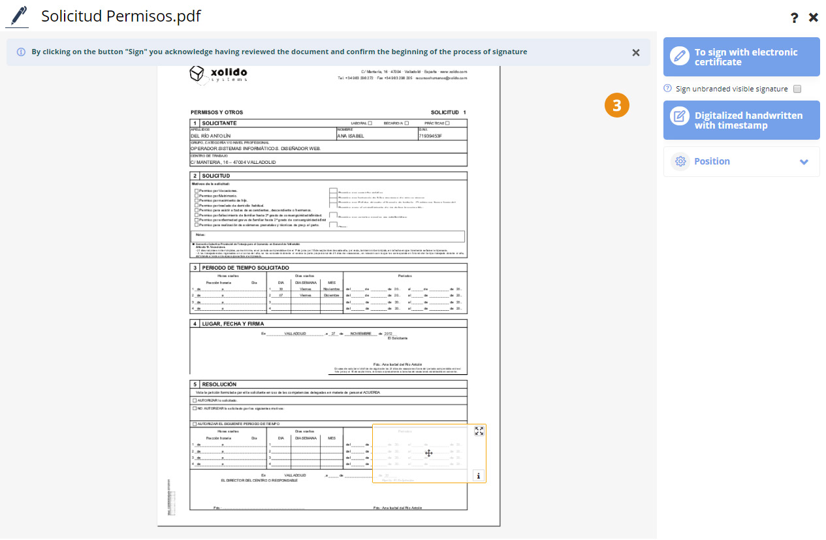
Task: Click the document page thumbnail
Action: pyautogui.click(x=328, y=295)
